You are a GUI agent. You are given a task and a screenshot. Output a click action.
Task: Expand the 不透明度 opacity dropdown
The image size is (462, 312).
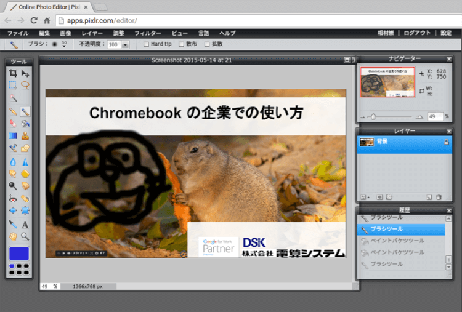[x=125, y=45]
